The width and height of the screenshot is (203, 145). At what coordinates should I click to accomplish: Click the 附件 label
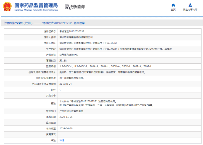click(x=53, y=90)
